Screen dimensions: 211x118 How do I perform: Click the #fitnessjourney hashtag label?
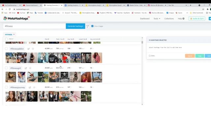(x=17, y=88)
